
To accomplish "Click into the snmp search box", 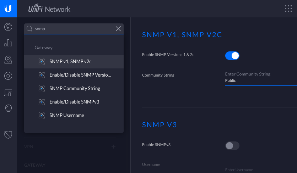I will click(73, 29).
